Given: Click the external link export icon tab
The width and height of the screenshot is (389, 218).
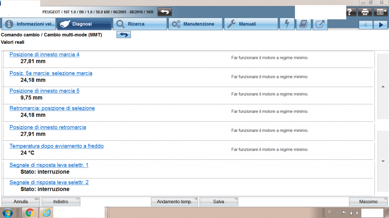Looking at the screenshot, I should click(320, 24).
